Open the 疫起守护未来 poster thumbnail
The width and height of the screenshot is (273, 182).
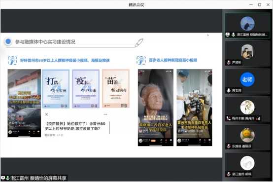pos(86,89)
